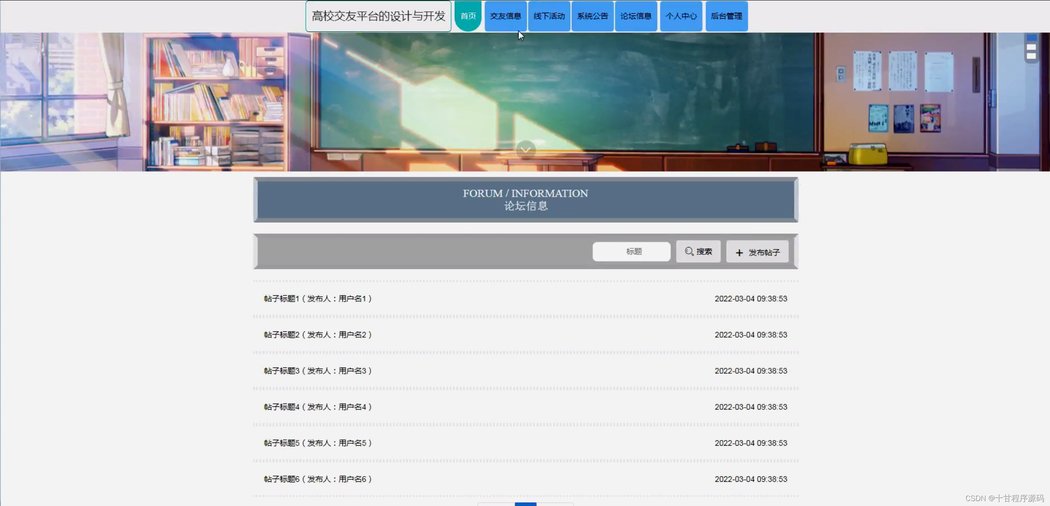The width and height of the screenshot is (1050, 506).
Task: Select the second white carousel indicator
Action: click(1032, 47)
